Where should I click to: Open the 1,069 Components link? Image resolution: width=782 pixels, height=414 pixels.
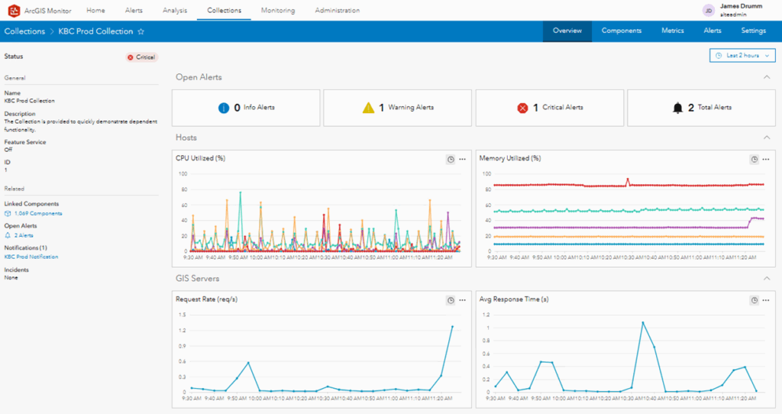click(x=38, y=213)
